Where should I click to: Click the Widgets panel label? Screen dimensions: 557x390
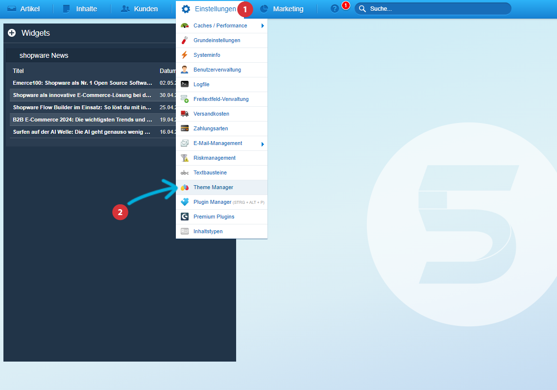pyautogui.click(x=36, y=33)
